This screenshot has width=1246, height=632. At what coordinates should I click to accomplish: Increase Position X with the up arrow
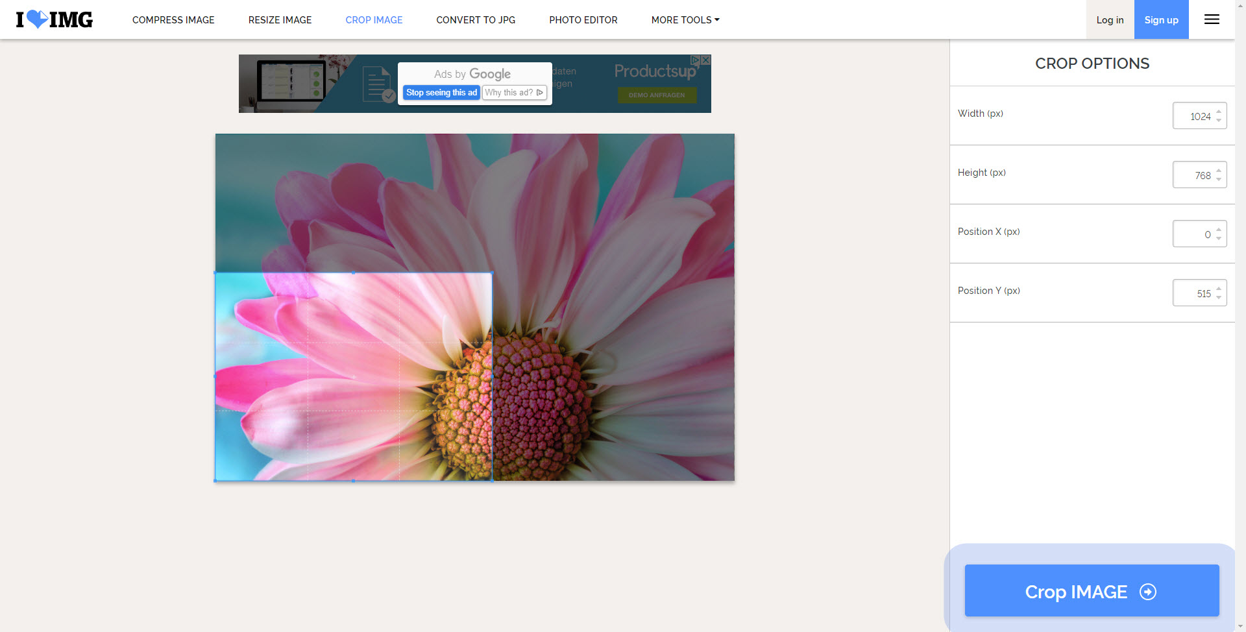point(1219,230)
